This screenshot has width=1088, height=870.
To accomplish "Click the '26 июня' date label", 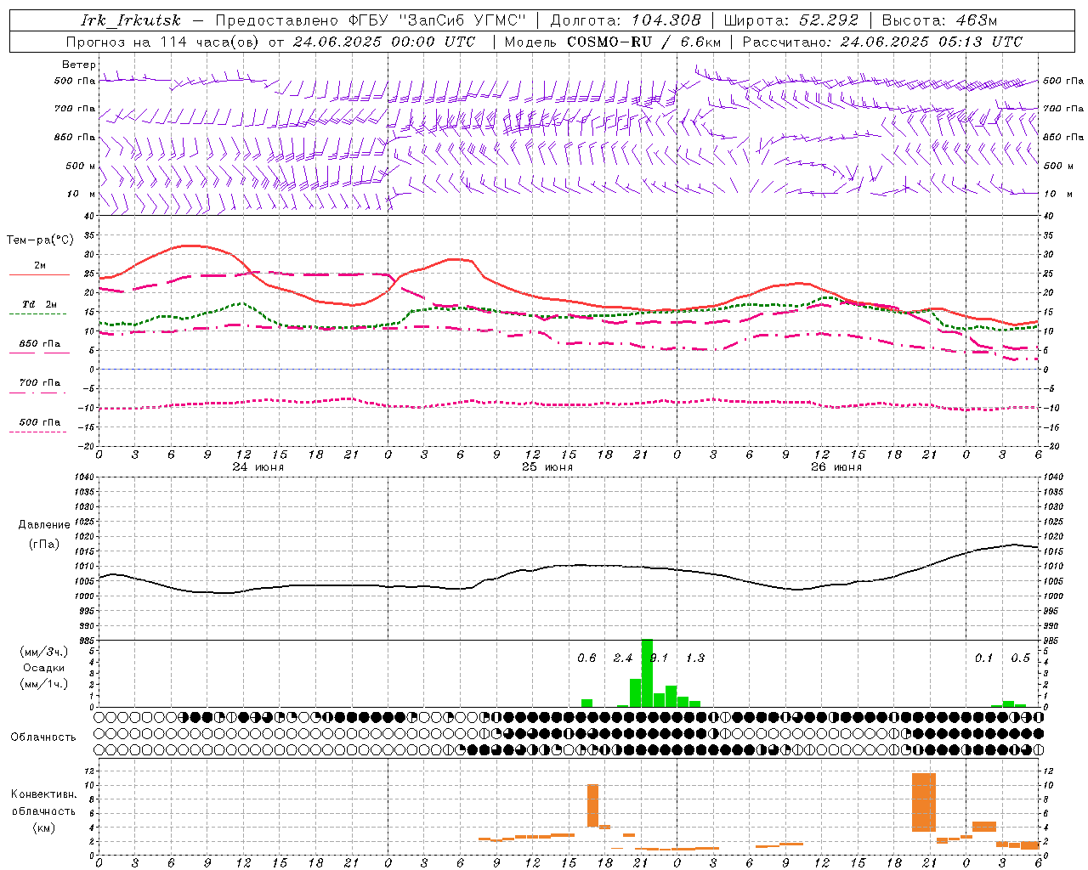I will click(836, 467).
